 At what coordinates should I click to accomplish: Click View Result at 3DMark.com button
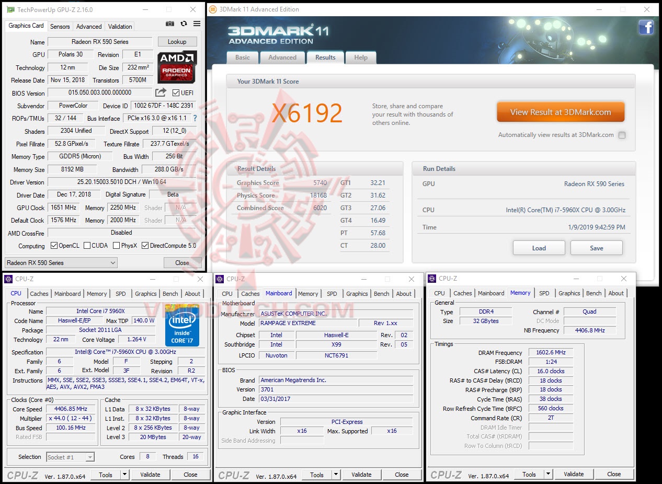tap(561, 112)
